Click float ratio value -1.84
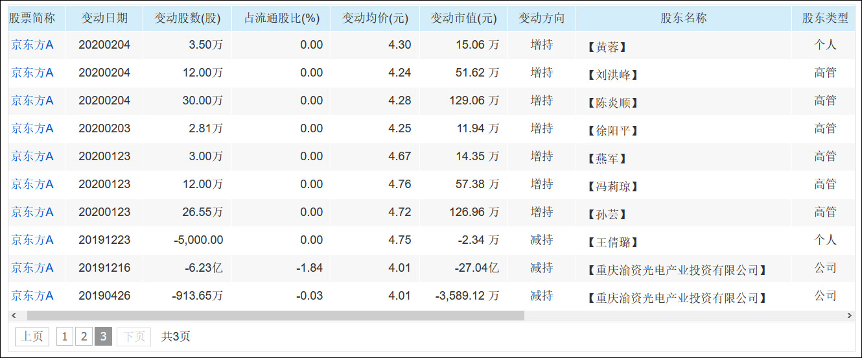 [x=310, y=268]
